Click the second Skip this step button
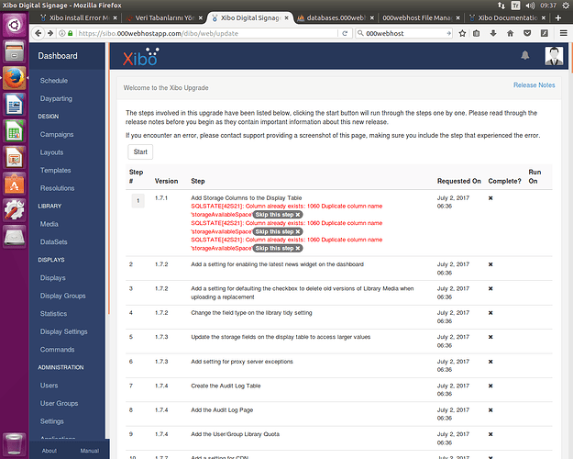 (278, 231)
